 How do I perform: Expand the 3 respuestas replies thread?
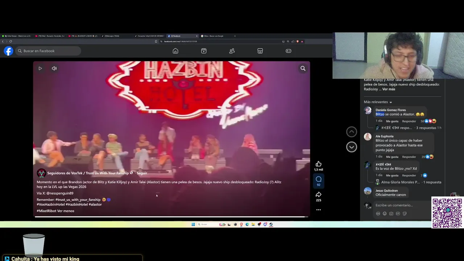(x=426, y=128)
